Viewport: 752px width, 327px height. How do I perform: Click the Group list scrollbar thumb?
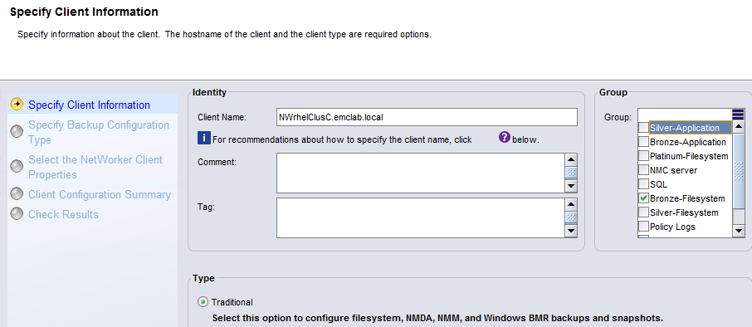[x=739, y=171]
